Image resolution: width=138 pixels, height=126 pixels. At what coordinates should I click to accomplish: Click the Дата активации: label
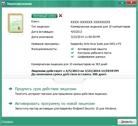pyautogui.click(x=42, y=32)
